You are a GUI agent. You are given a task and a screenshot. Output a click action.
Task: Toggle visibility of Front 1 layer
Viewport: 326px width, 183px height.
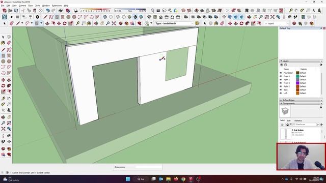[281, 76]
